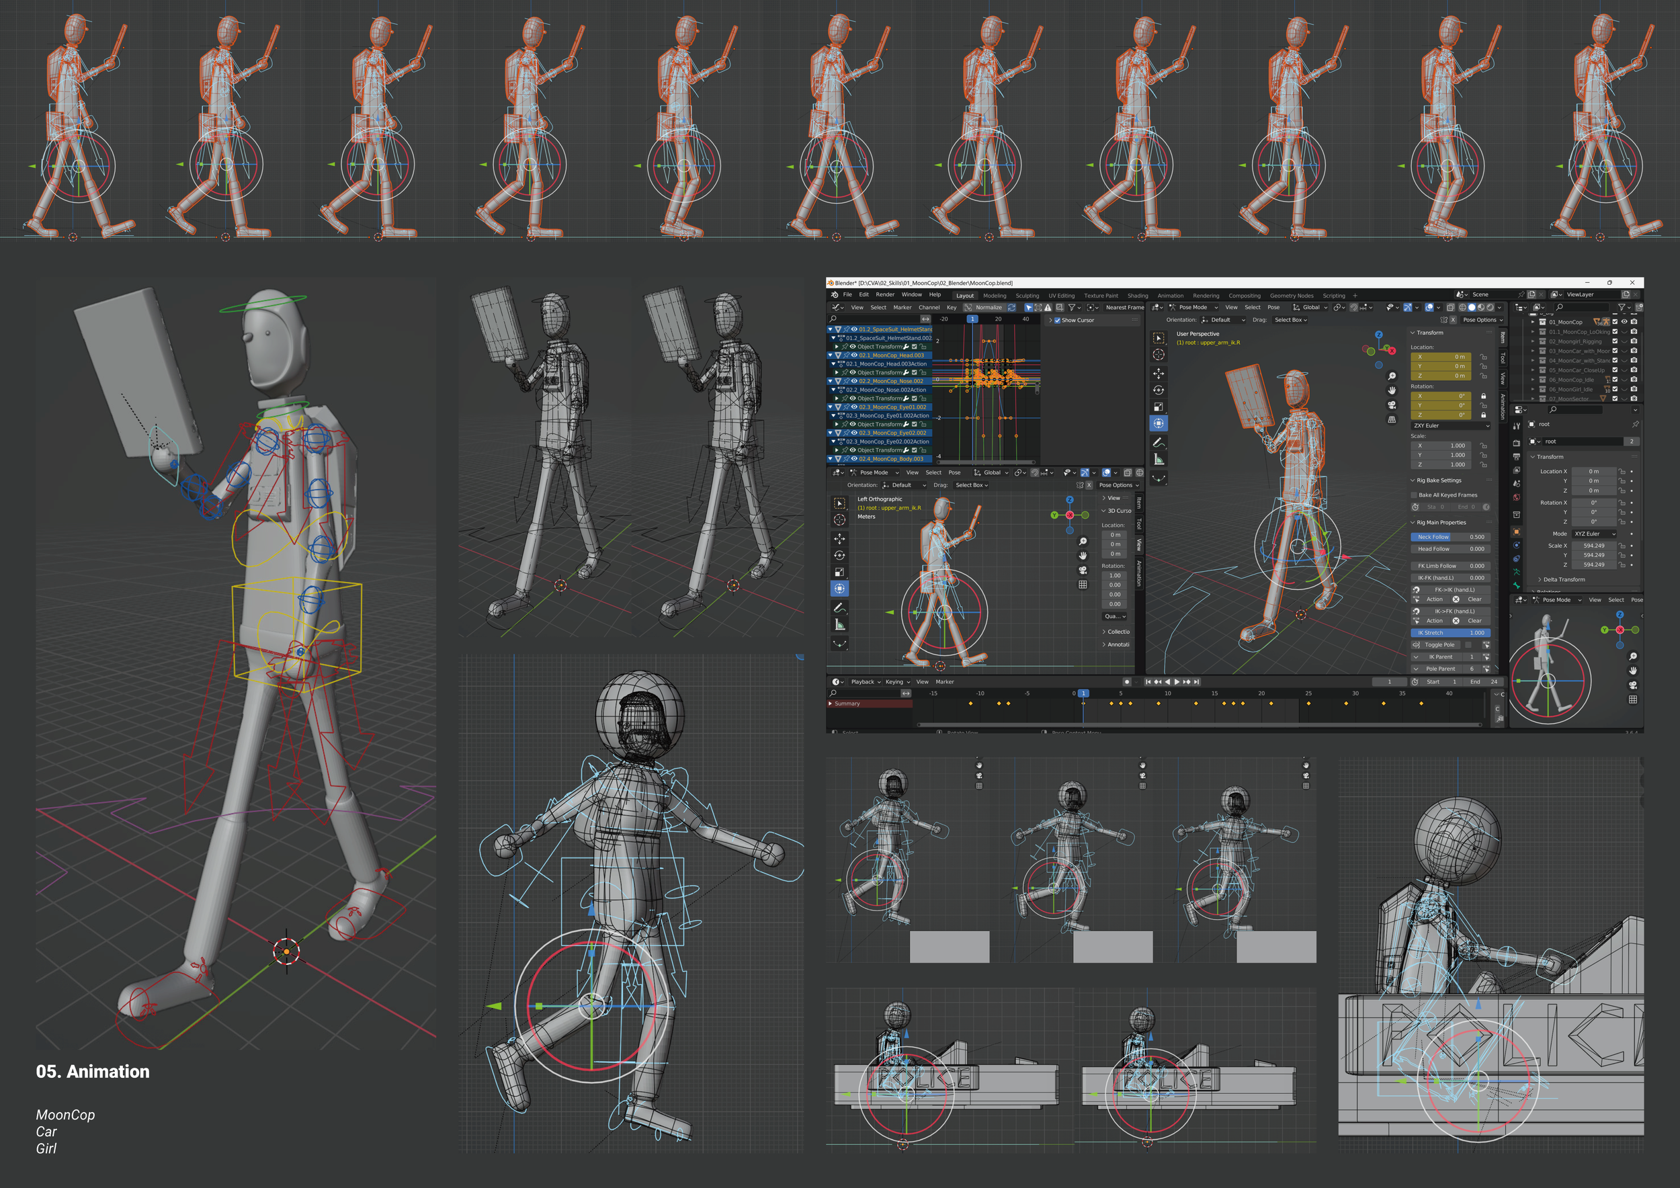Viewport: 1680px width, 1188px height.
Task: Click the zoom magnifier viewport icon
Action: click(x=1392, y=376)
